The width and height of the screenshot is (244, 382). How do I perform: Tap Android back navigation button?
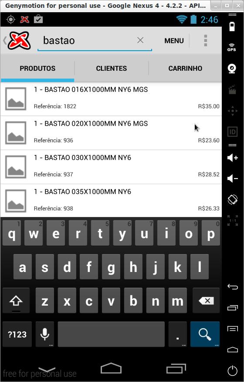click(x=47, y=369)
